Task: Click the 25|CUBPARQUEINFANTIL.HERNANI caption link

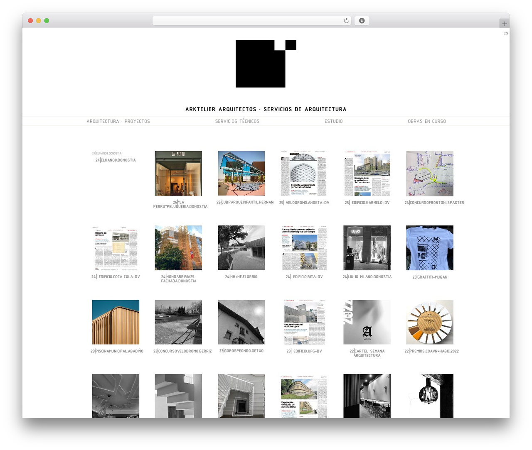Action: coord(245,203)
